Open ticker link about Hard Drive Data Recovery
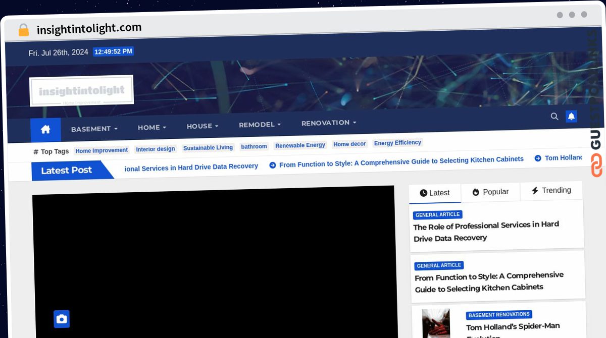Viewport: 606px width, 338px height. 191,167
